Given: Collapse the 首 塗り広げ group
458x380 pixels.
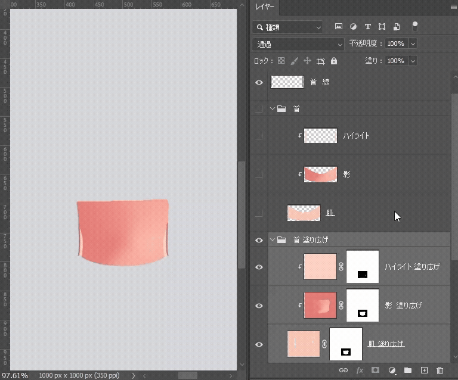Looking at the screenshot, I should tap(273, 240).
